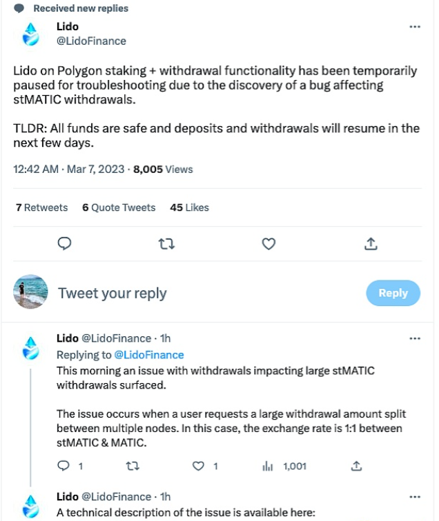
Task: Open the @LidoFinance link in Replying to
Action: pyautogui.click(x=148, y=355)
